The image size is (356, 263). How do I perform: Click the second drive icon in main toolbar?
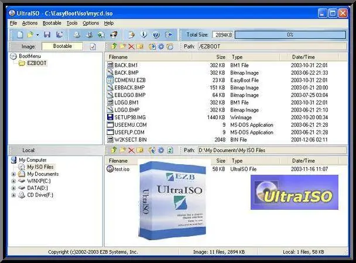point(90,34)
